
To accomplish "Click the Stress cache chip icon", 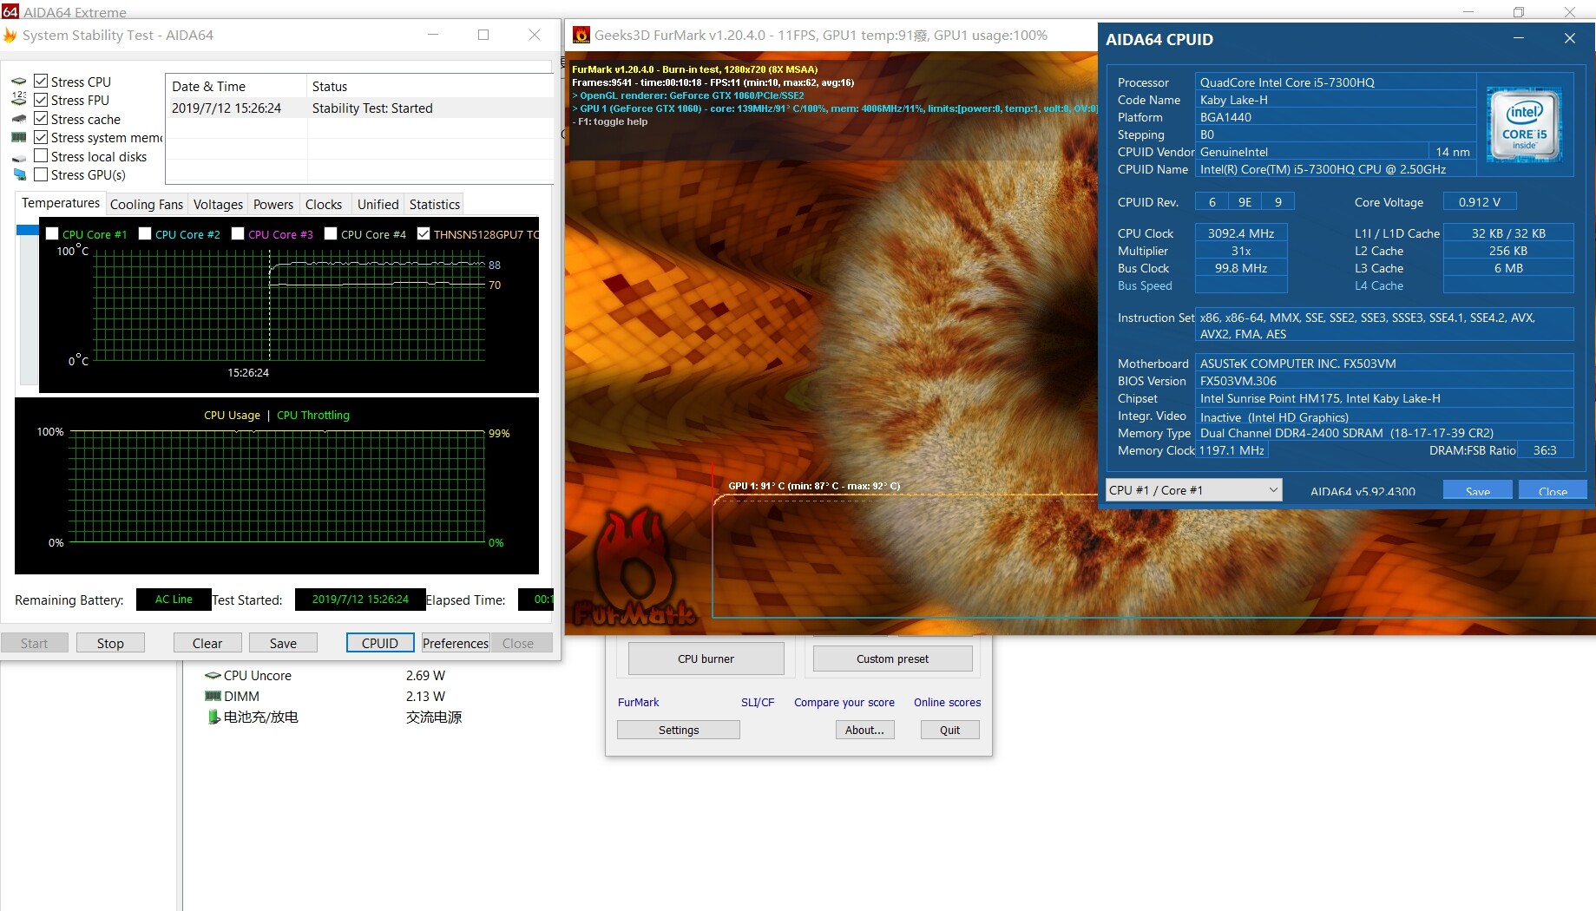I will point(19,119).
